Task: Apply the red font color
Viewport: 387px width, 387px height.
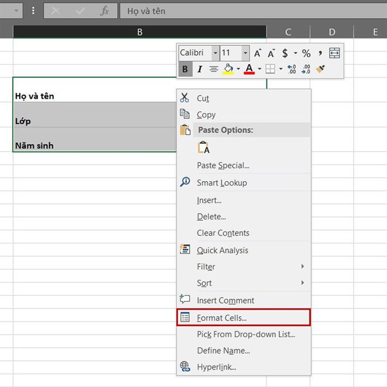Action: (249, 69)
